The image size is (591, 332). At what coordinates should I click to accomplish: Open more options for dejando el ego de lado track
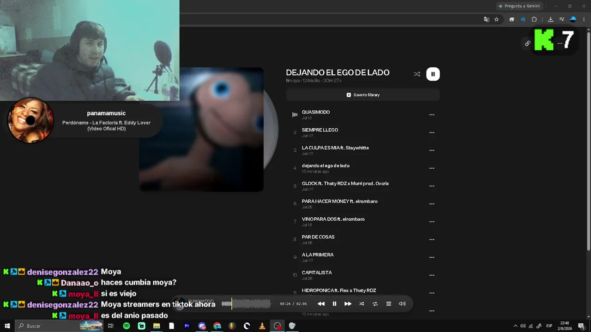[432, 168]
